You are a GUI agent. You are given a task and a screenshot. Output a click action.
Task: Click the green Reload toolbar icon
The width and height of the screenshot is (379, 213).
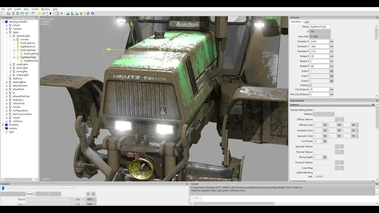coord(18,13)
